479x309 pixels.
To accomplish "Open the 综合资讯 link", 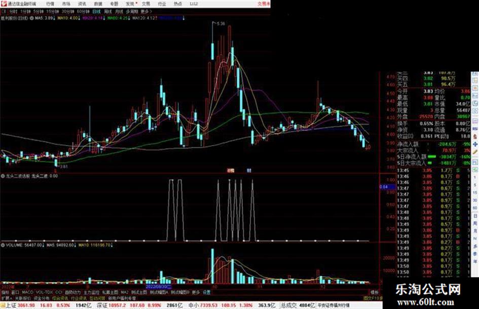I will 60,298.
